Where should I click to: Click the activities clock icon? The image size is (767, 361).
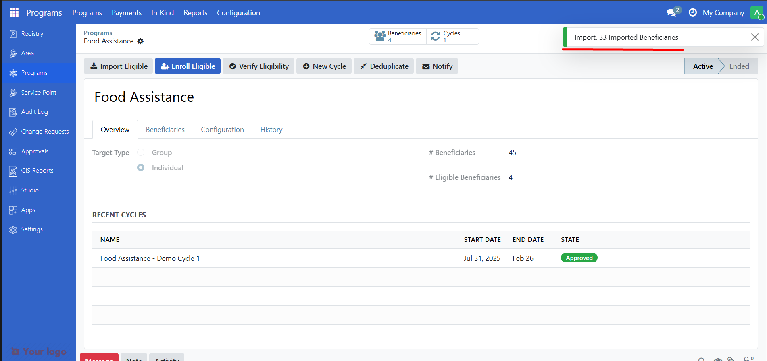pos(692,12)
